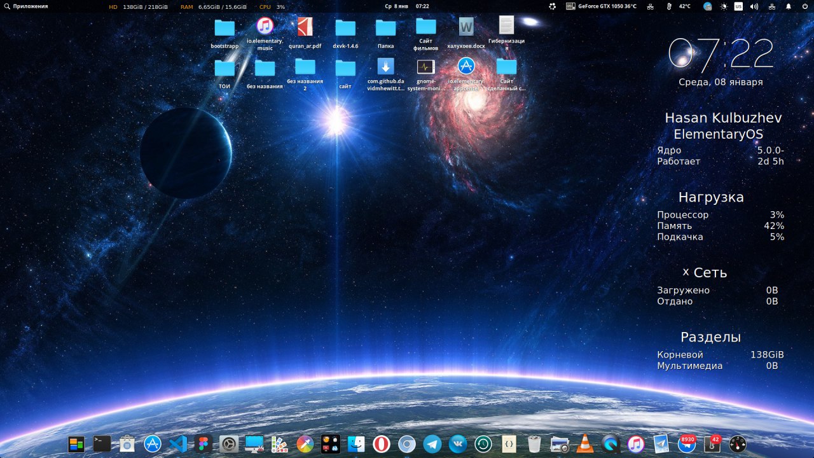Open the power session menu icon

point(805,6)
